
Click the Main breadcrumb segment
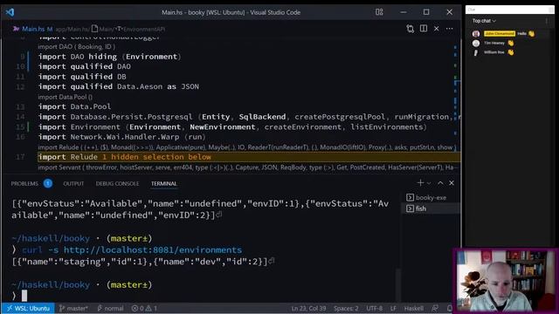(106, 29)
